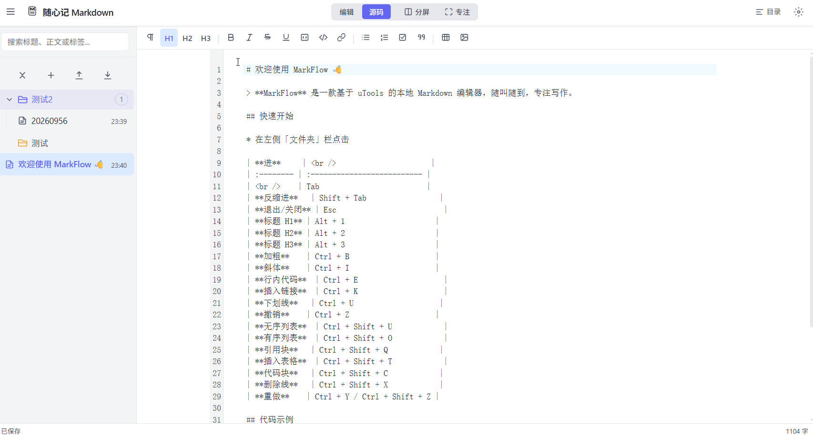Enable 专注 focus mode

pos(457,12)
